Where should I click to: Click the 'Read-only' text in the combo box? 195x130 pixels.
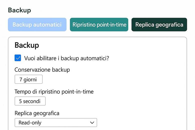[x=30, y=122]
